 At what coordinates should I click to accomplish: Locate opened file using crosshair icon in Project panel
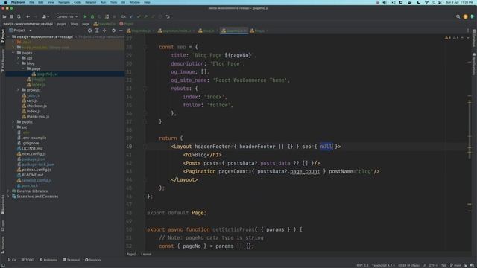click(x=89, y=31)
